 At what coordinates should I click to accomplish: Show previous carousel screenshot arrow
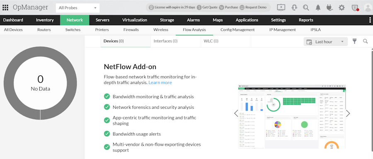[236, 113]
